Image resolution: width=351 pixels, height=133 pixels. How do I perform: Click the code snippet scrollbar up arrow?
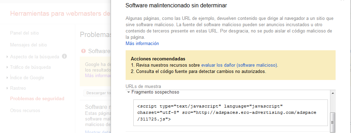point(333,93)
